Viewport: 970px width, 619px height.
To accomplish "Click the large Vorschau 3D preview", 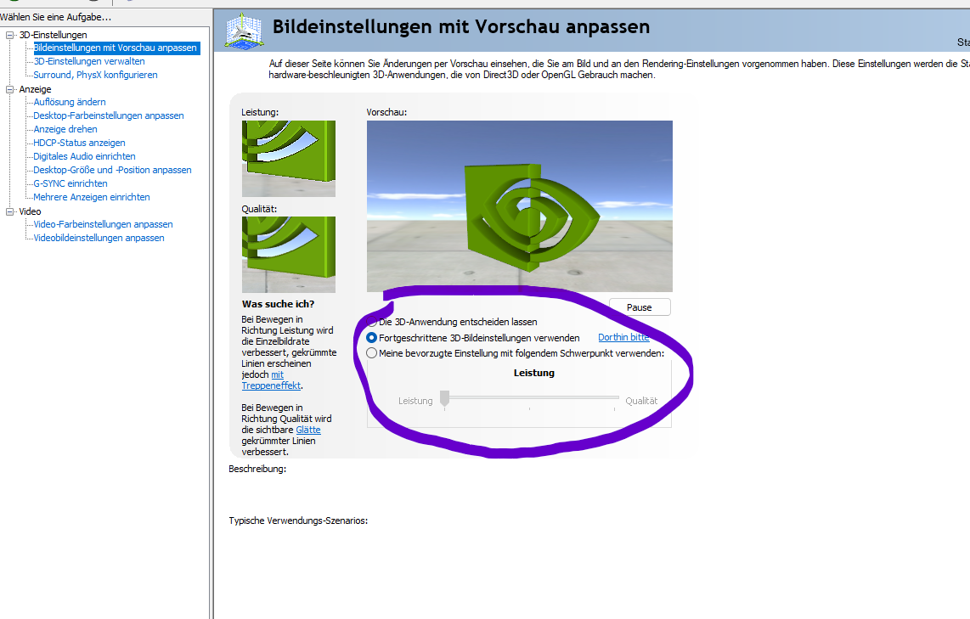I will tap(520, 206).
